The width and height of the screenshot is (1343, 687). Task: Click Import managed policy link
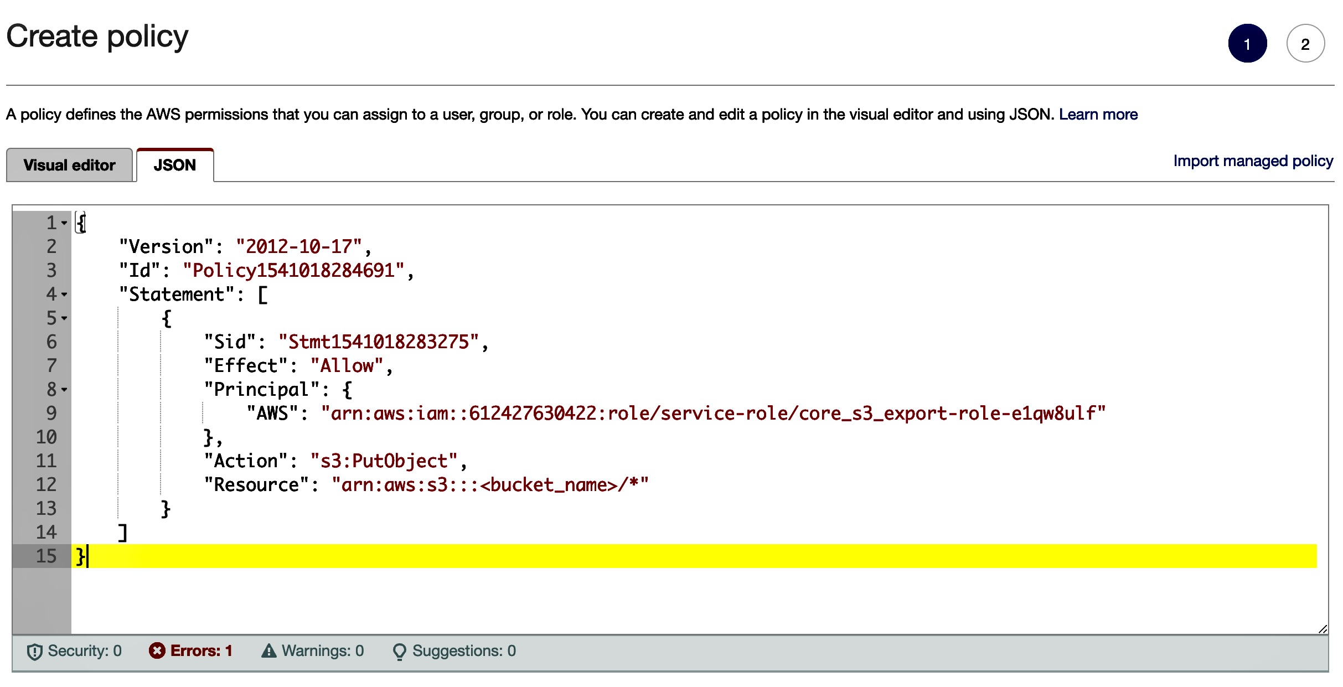1253,161
